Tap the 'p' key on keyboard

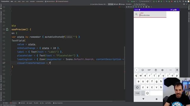(177, 76)
